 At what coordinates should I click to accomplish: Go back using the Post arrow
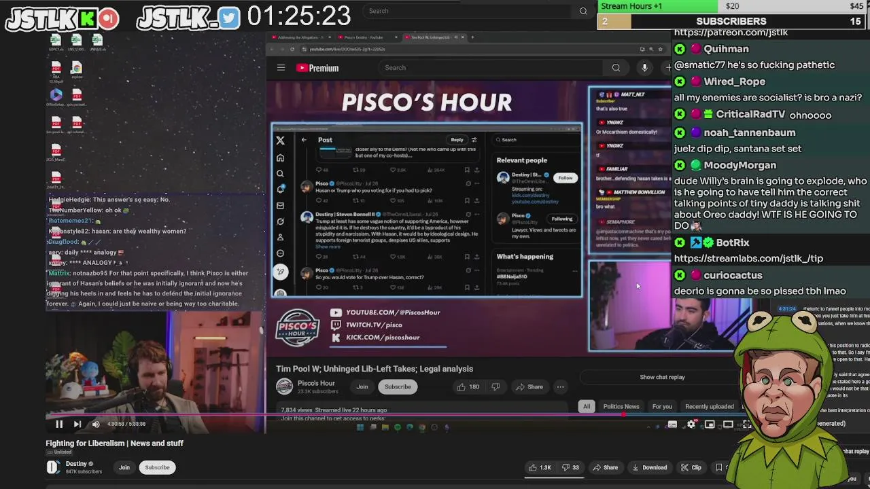tap(304, 140)
